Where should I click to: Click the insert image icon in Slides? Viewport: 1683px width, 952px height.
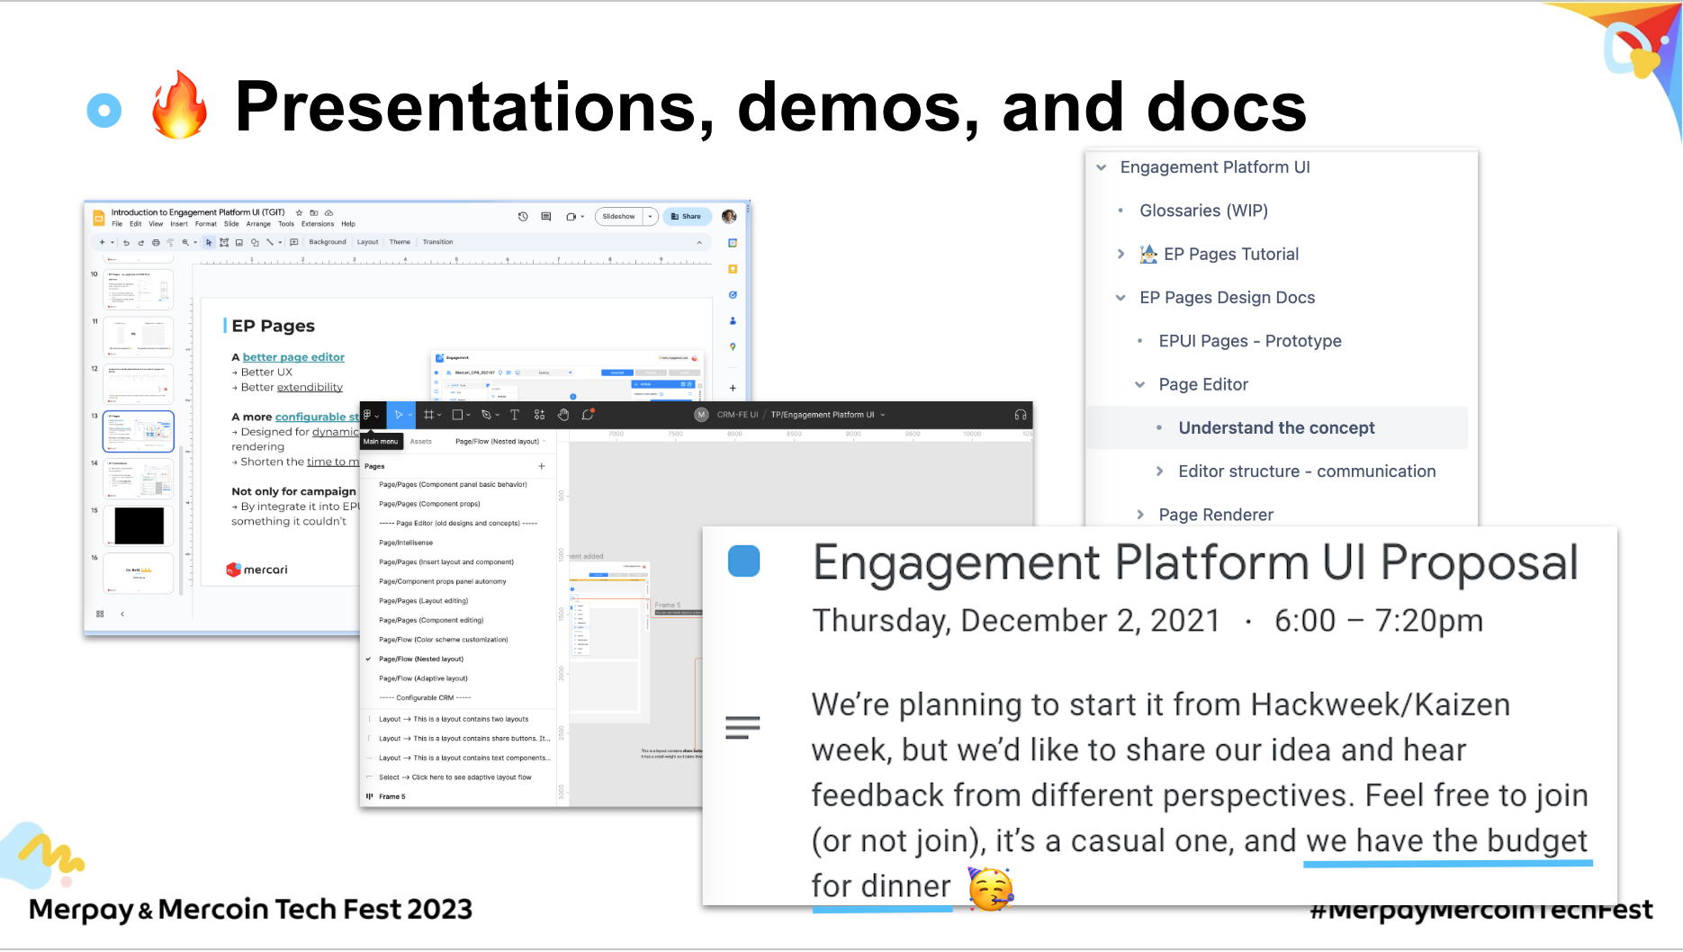point(239,242)
